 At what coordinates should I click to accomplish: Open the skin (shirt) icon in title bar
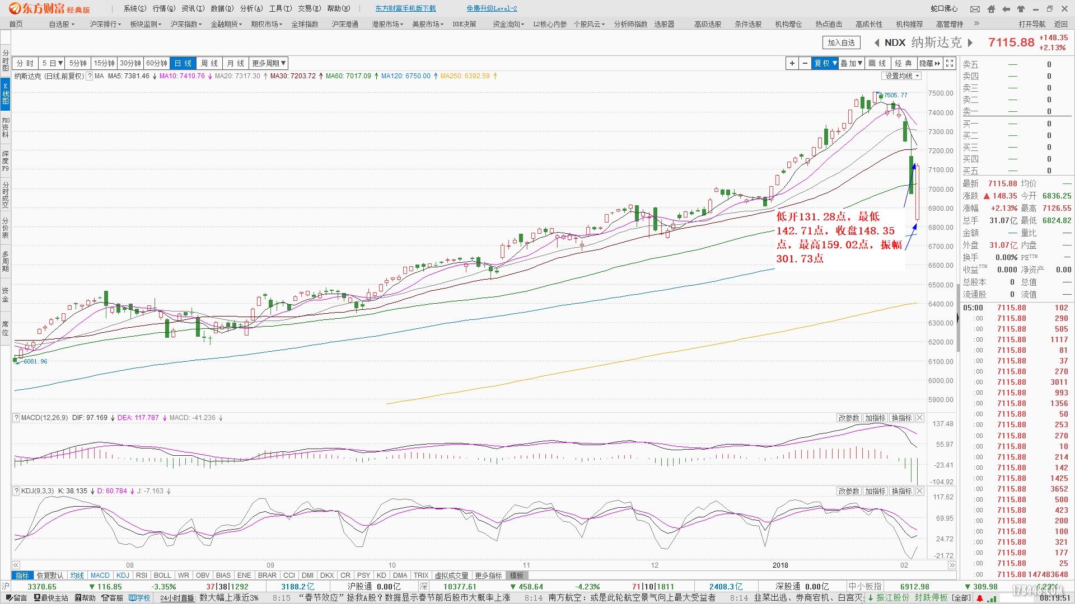(1021, 9)
